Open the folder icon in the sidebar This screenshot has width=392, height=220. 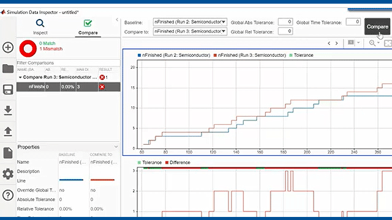(8, 68)
